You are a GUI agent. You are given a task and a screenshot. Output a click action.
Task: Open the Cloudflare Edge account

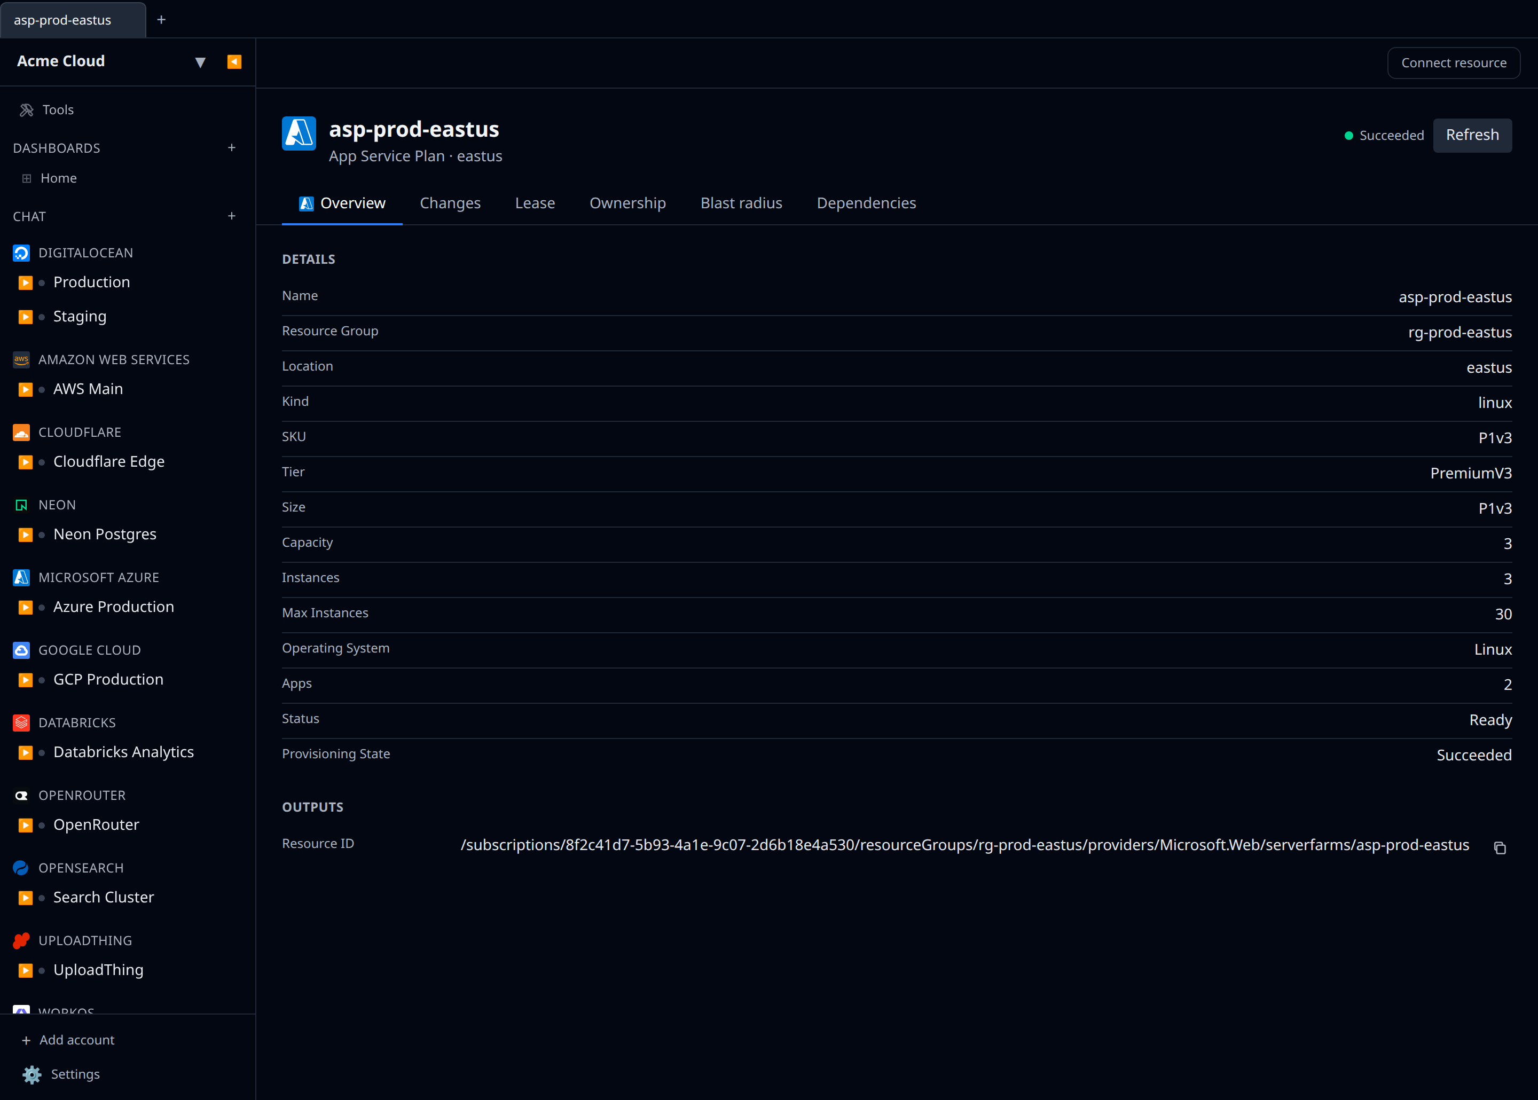(x=109, y=461)
